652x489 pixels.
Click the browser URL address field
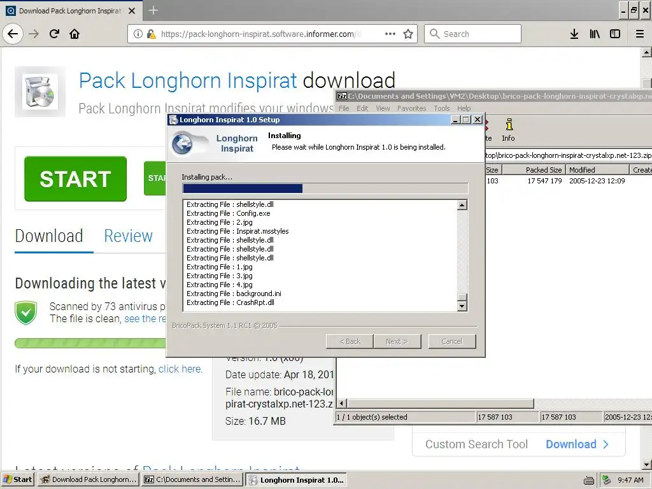[x=260, y=34]
